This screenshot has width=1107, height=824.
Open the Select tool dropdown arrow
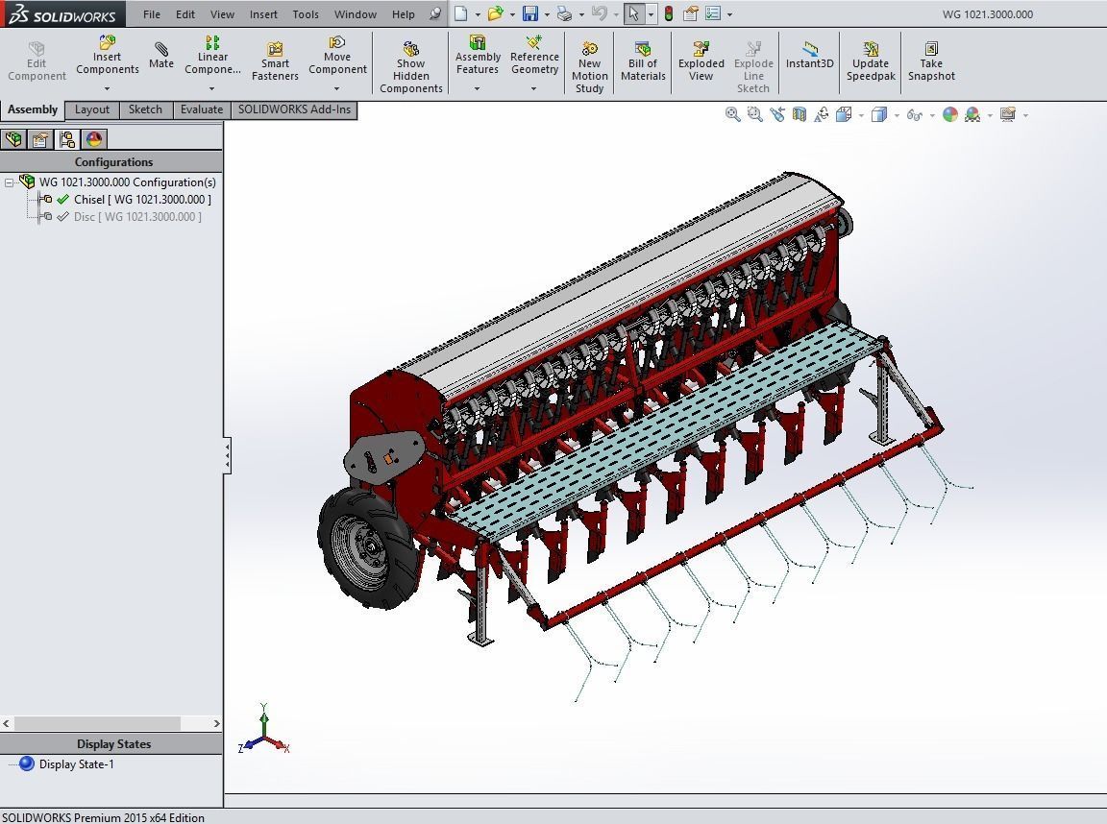pos(651,14)
